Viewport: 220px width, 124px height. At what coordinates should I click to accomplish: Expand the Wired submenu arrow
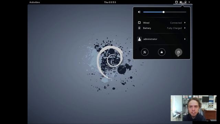coord(185,23)
